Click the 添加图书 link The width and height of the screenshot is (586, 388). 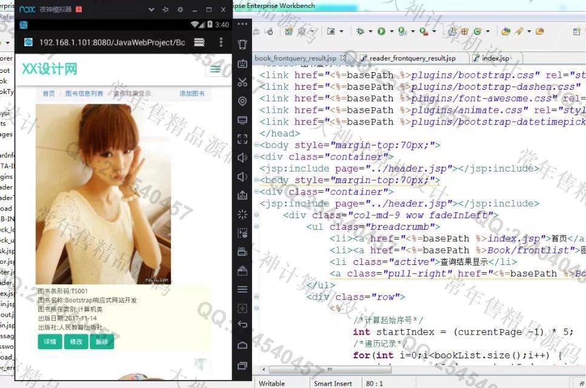click(x=191, y=93)
